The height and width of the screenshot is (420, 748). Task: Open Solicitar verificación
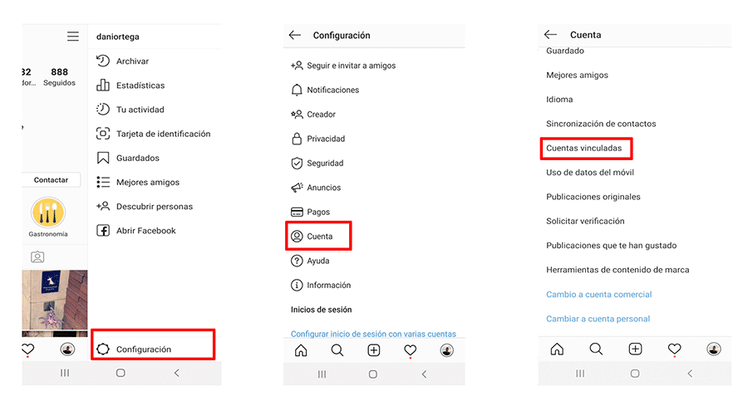pyautogui.click(x=585, y=222)
